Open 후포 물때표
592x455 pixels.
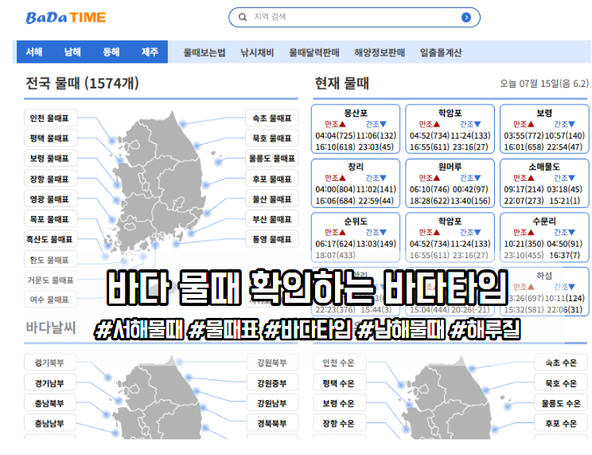(x=272, y=179)
